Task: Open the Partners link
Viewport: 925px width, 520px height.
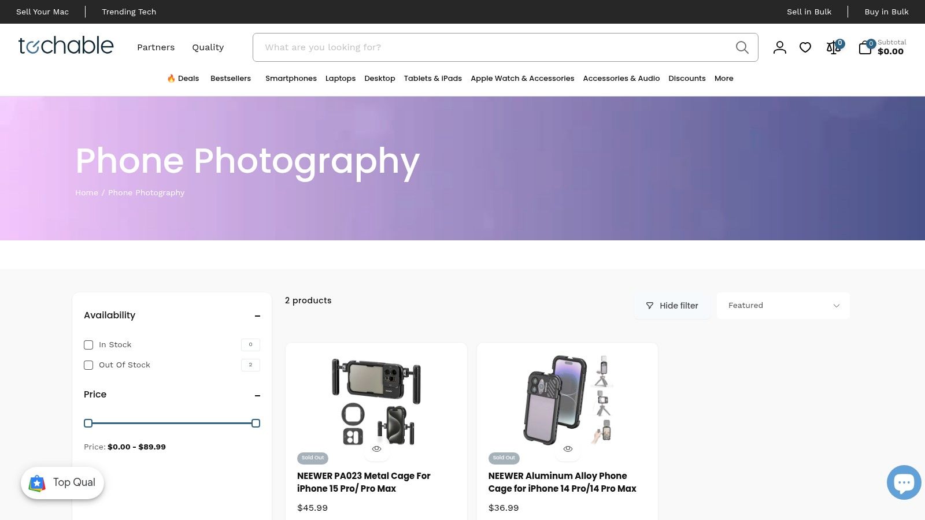Action: pos(156,47)
